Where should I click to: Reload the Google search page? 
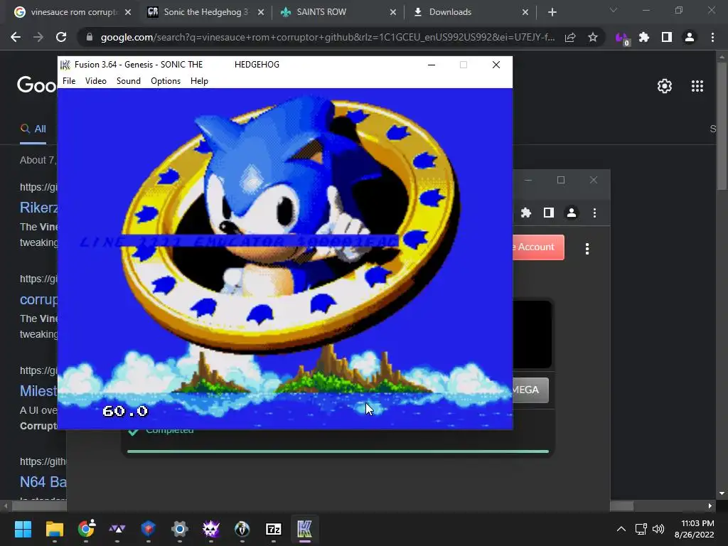(61, 37)
